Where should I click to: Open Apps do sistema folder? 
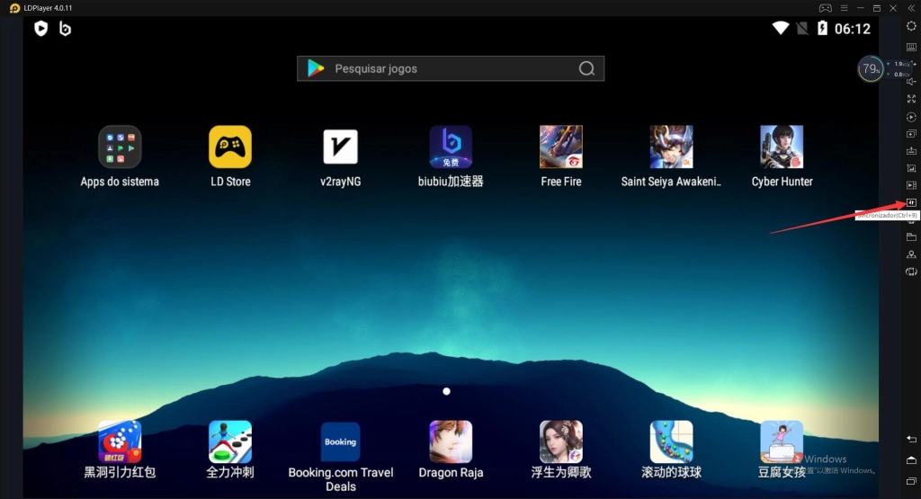coord(120,147)
